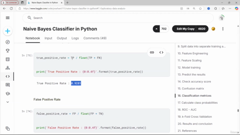Screen dimensions: 240x135
Task: Go to 10. Feature Engineering section
Action: coord(193,53)
